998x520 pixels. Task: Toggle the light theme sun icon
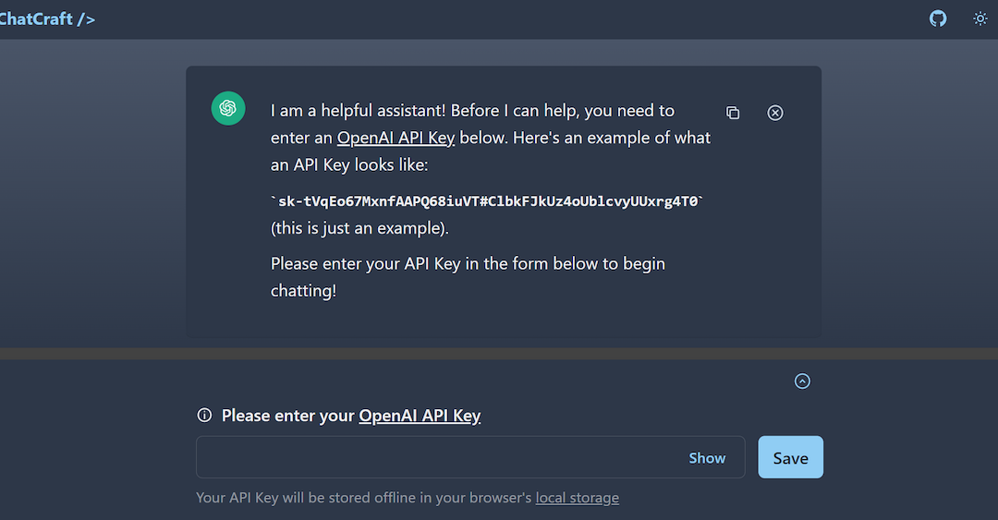pyautogui.click(x=980, y=18)
